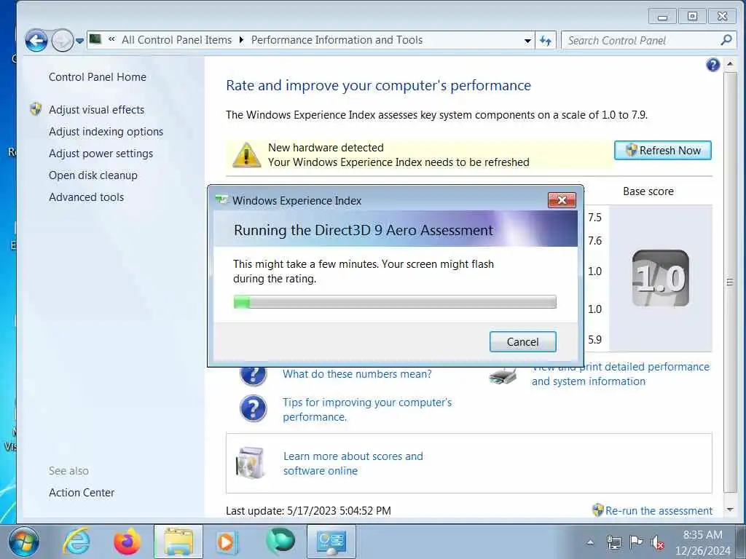Open detailed performance and system information link
Viewport: 746px width, 559px height.
pos(621,374)
